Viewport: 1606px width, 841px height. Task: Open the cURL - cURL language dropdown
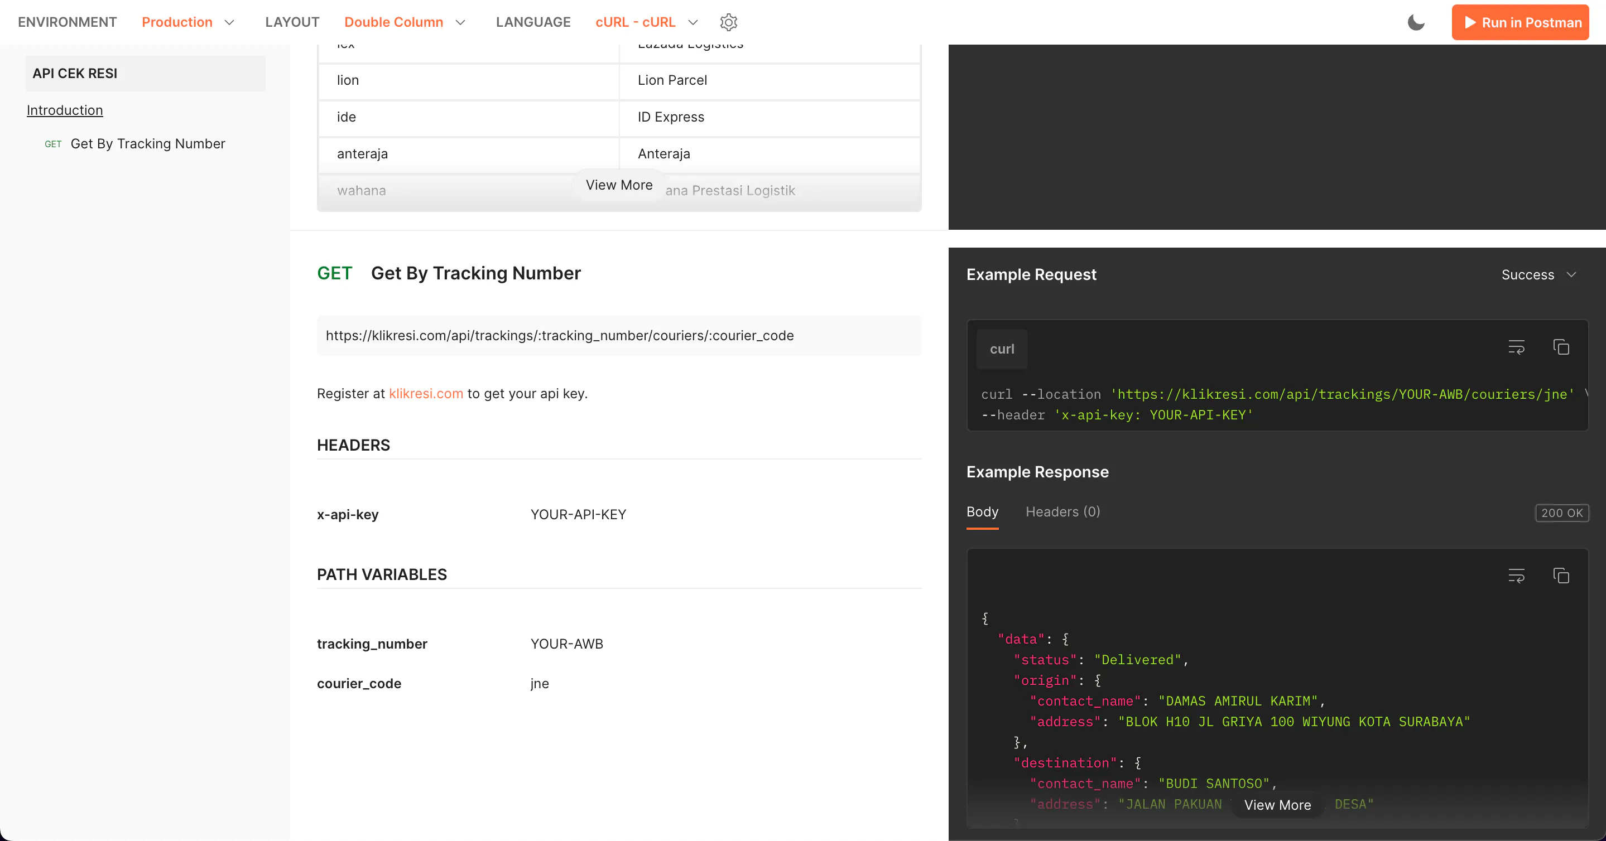pyautogui.click(x=647, y=22)
